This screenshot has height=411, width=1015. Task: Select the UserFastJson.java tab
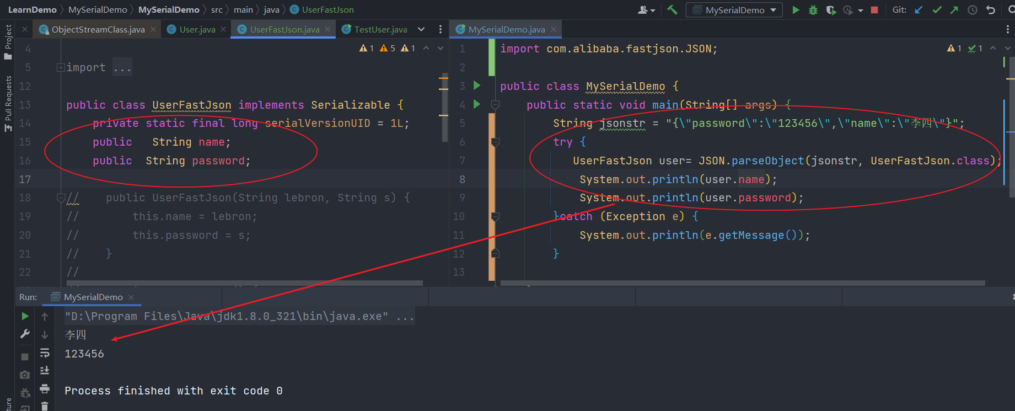pyautogui.click(x=284, y=30)
